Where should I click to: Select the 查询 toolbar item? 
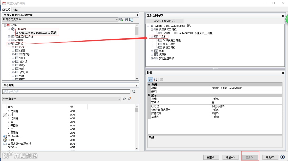[22, 58]
